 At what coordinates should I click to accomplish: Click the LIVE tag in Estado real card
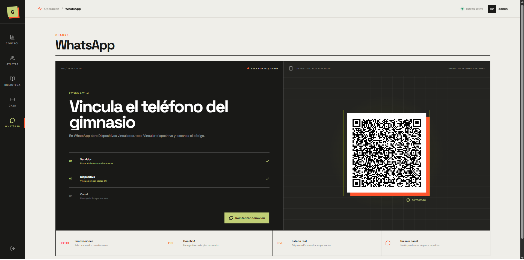(280, 243)
